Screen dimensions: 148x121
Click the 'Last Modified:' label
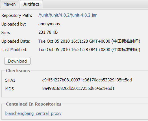point(14,50)
